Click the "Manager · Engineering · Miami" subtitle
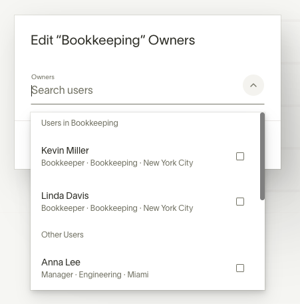The width and height of the screenshot is (300, 304). tap(95, 275)
